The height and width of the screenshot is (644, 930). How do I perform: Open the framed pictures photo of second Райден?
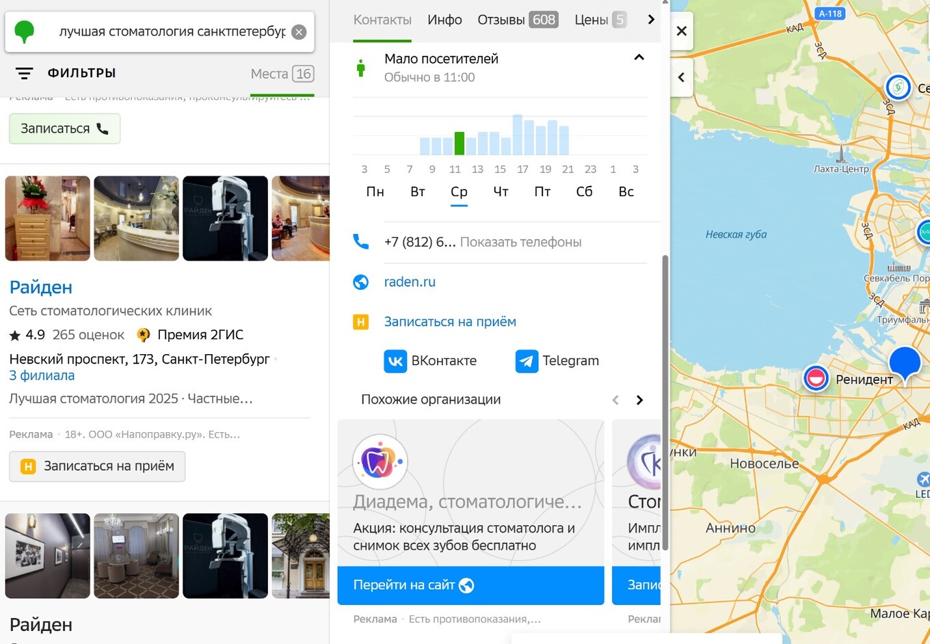click(x=47, y=556)
